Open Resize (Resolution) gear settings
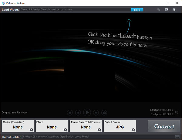Screen dimensions: 182x140 click(31, 130)
